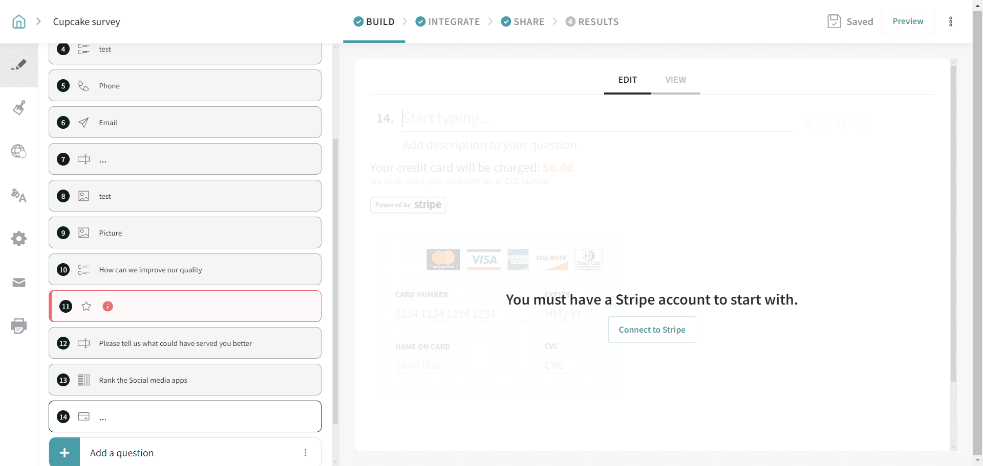This screenshot has height=466, width=983.
Task: Switch to the VIEW tab
Action: [675, 80]
